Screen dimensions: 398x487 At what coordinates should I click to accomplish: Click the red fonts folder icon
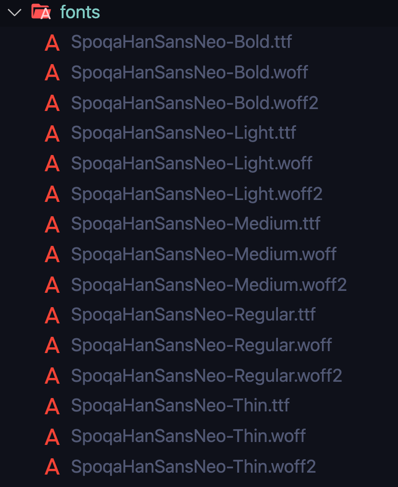click(x=41, y=12)
